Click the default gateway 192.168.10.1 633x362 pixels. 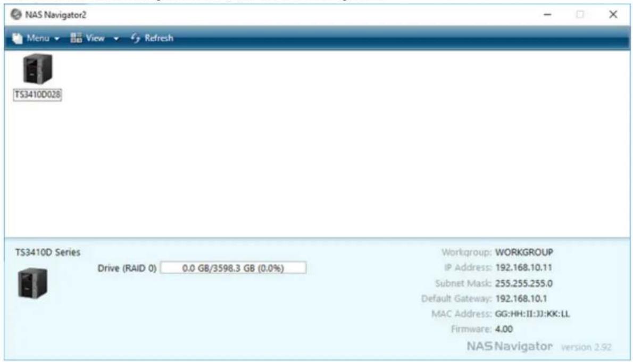click(521, 299)
